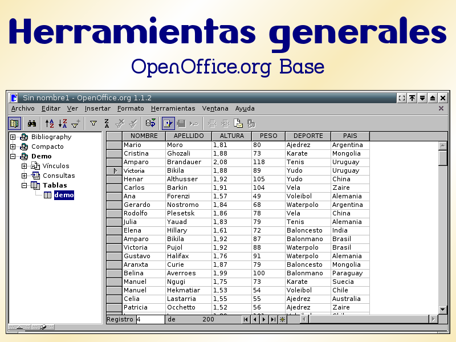Sort descending with the Z-A icon
The width and height of the screenshot is (456, 342).
coord(63,123)
